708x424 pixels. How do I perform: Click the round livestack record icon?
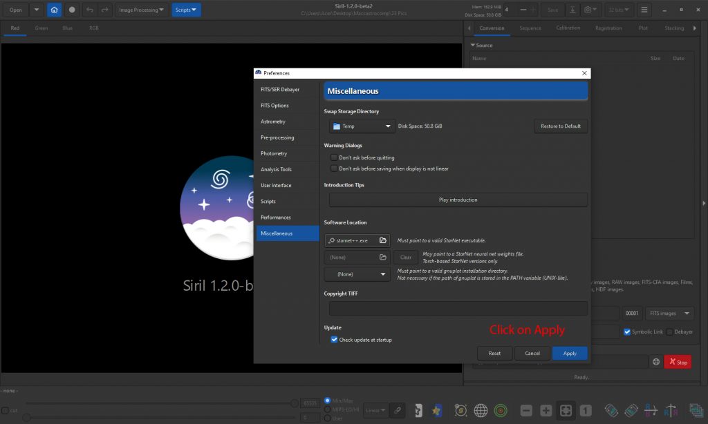click(72, 10)
